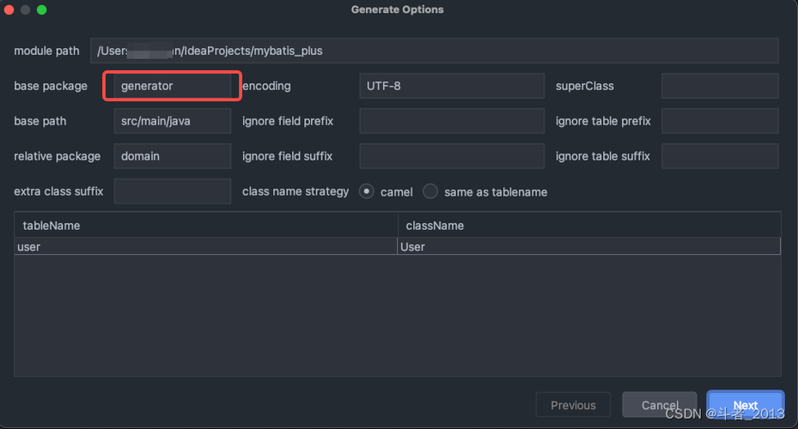798x429 pixels.
Task: Click the ignore field prefix input
Action: point(452,121)
